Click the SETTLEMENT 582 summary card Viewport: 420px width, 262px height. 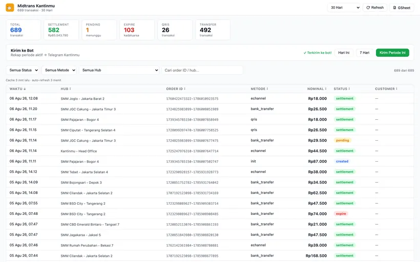pyautogui.click(x=61, y=30)
